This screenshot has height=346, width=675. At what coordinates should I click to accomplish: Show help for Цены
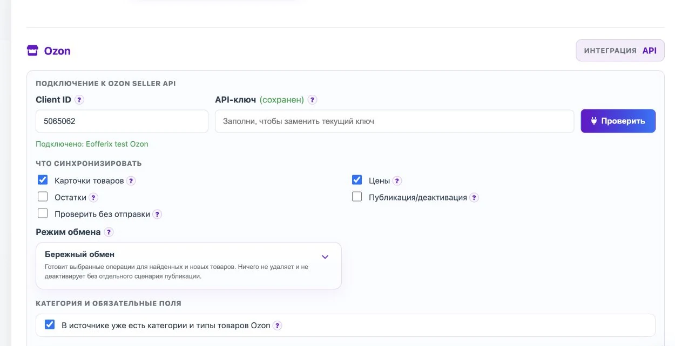click(397, 181)
